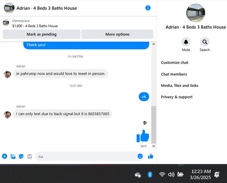This screenshot has height=183, width=227.
Task: Click the scroll down arrow in chat
Action: (x=154, y=146)
